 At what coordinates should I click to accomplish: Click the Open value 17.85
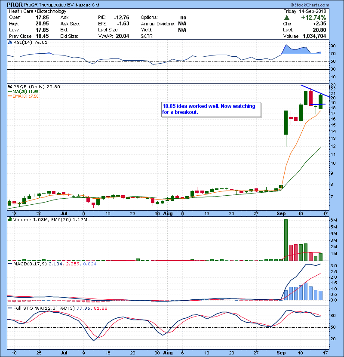pyautogui.click(x=42, y=18)
